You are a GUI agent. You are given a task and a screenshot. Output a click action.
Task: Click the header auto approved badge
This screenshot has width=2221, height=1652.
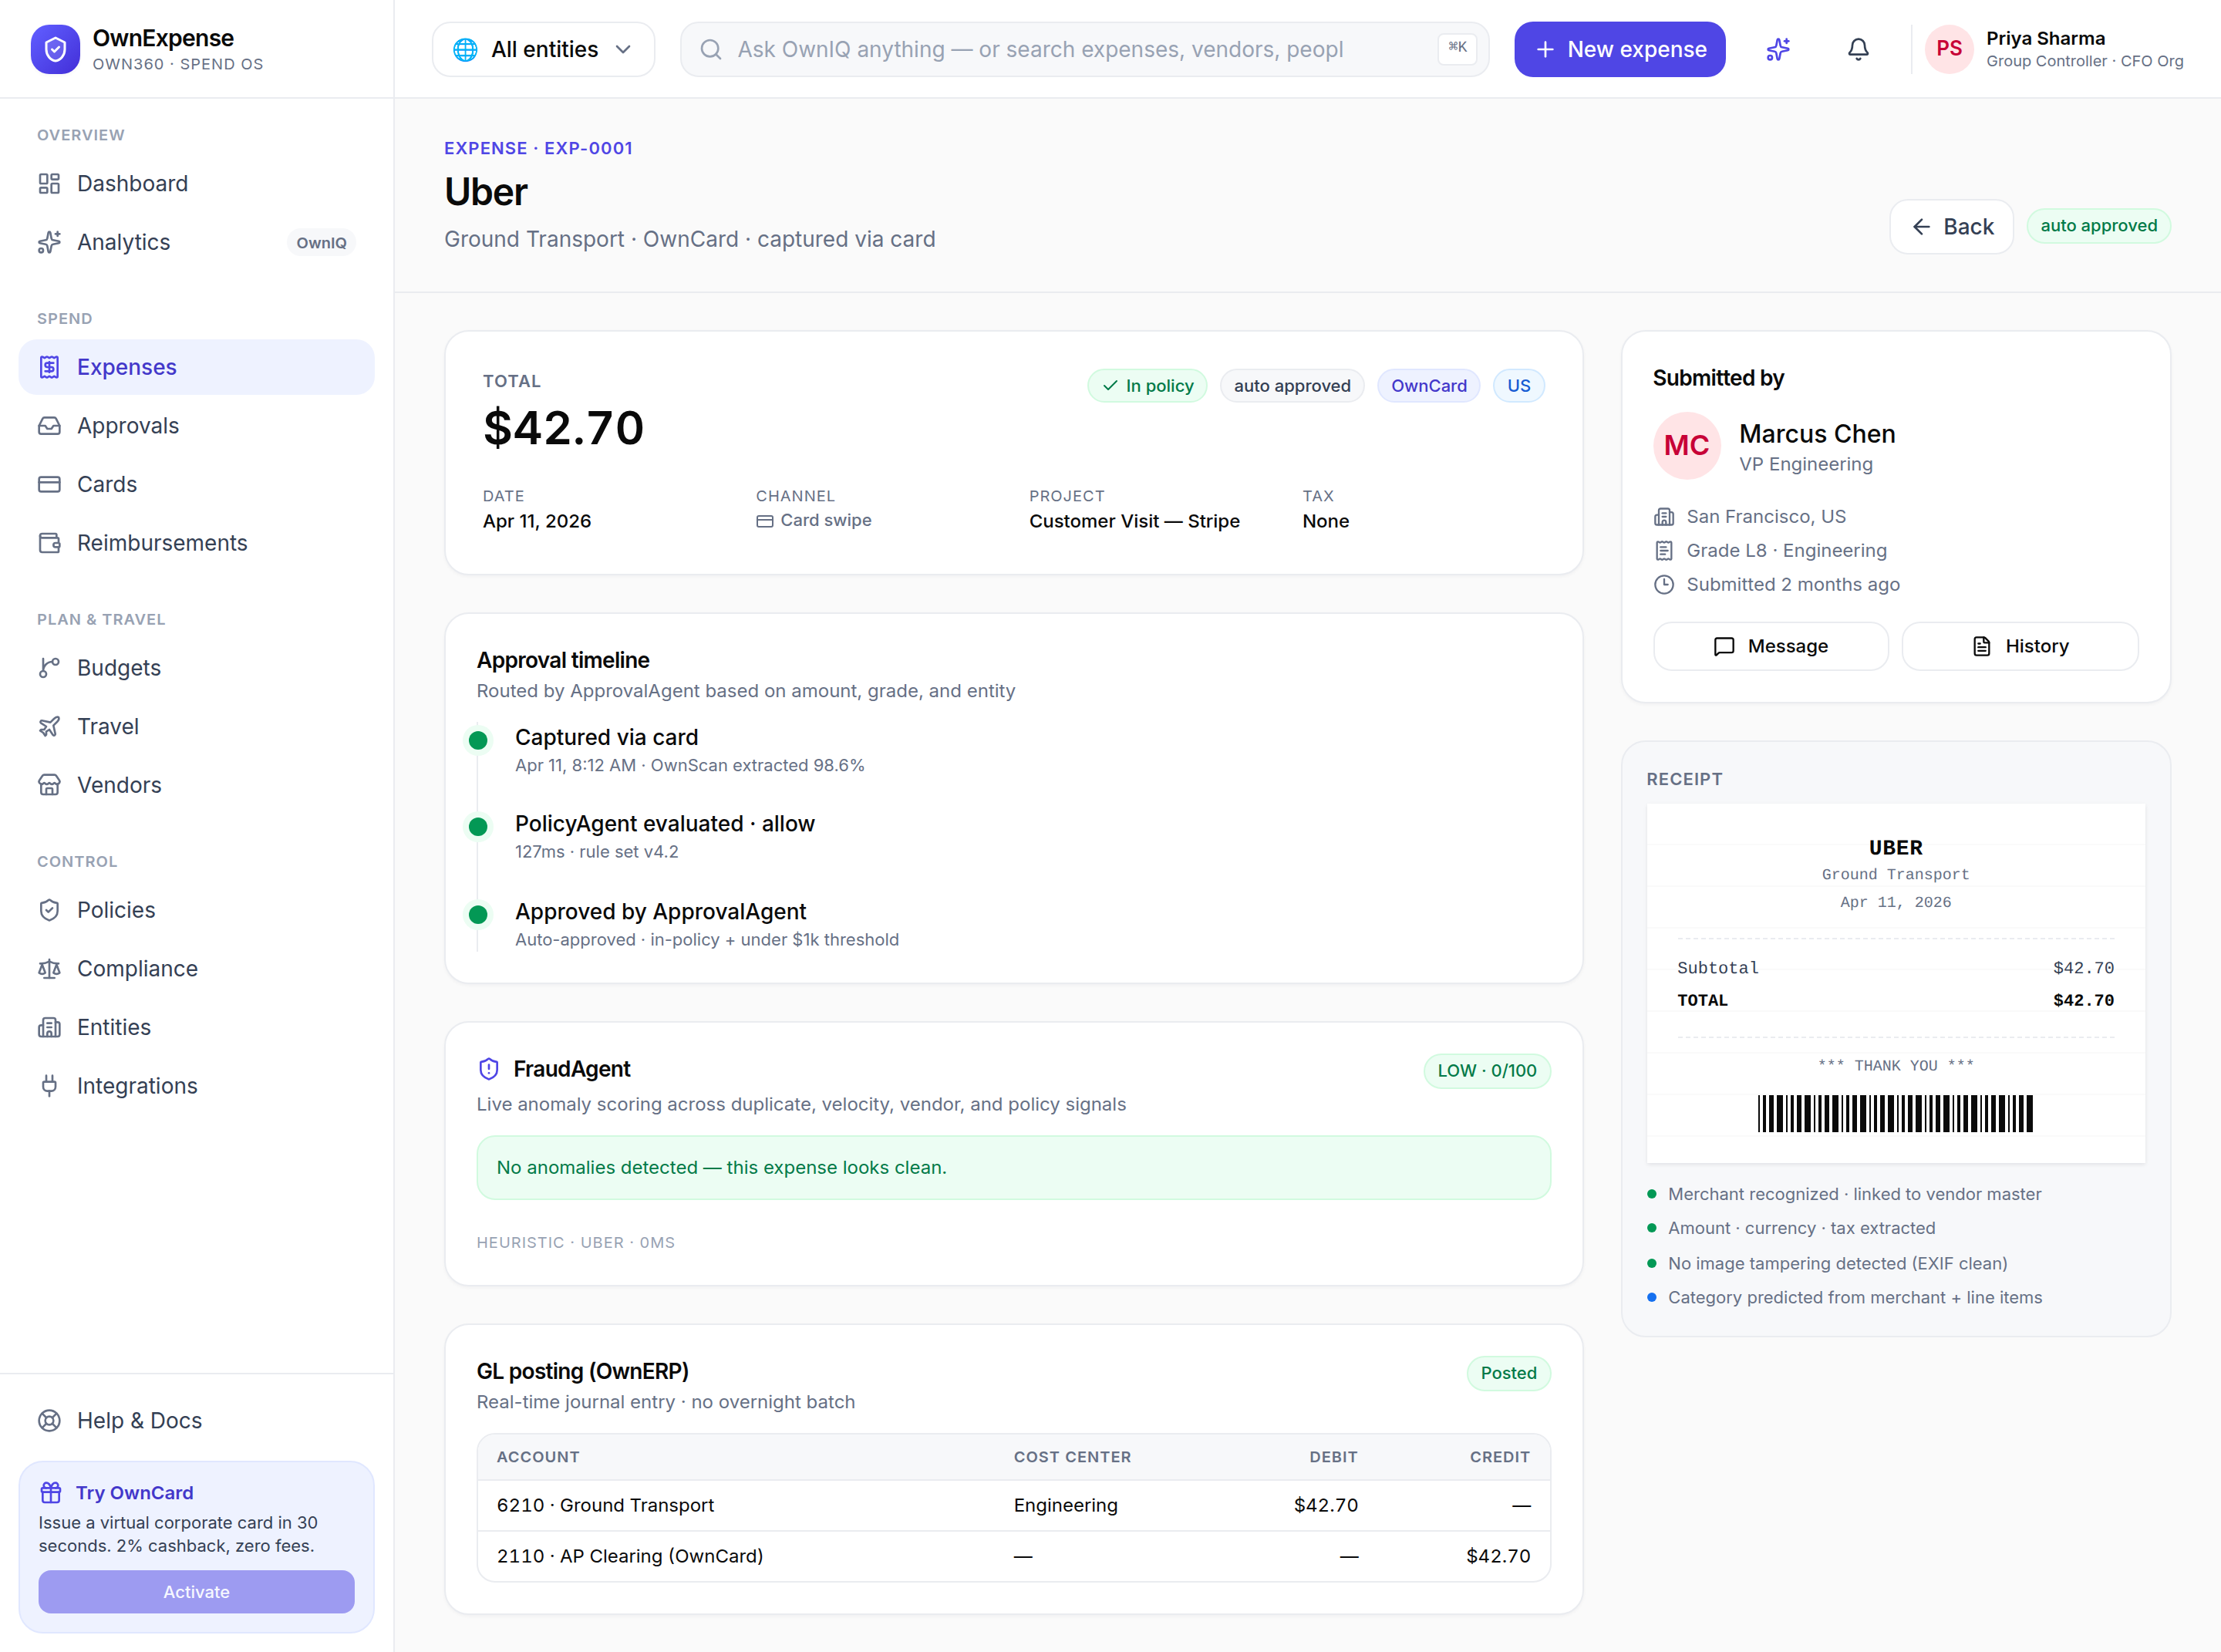pos(2099,226)
